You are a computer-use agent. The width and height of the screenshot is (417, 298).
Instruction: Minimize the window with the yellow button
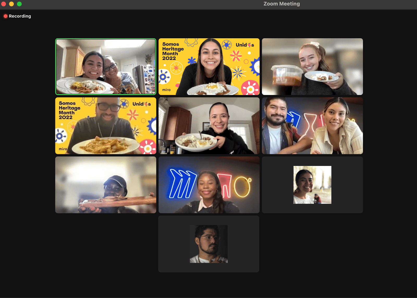coord(11,4)
